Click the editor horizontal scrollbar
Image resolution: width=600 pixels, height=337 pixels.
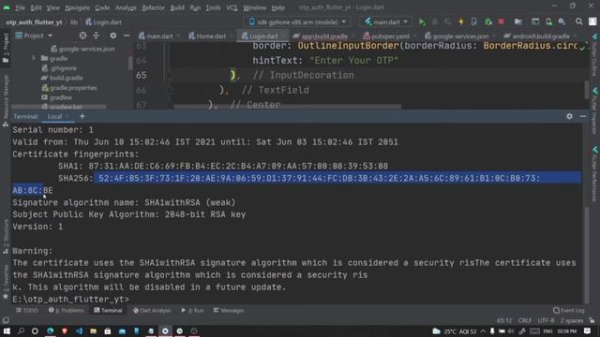point(287,107)
